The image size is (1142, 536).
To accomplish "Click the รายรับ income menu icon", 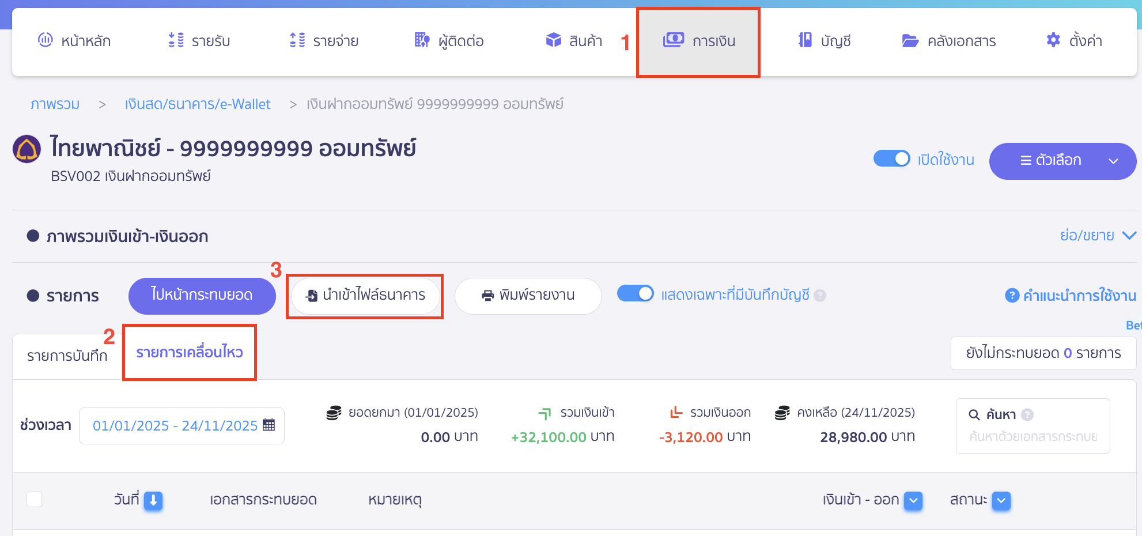I will 175,40.
